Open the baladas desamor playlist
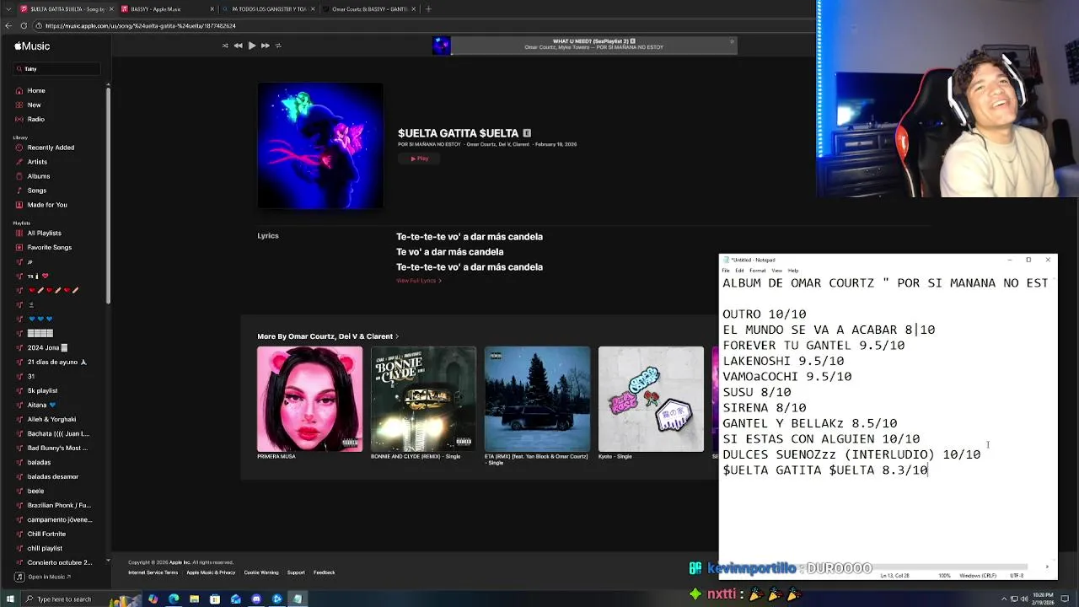 52,476
